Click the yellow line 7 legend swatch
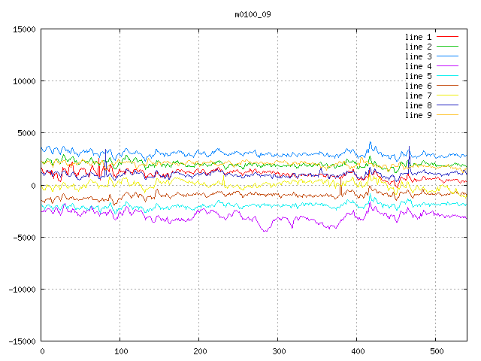The height and width of the screenshot is (361, 481). click(x=448, y=96)
